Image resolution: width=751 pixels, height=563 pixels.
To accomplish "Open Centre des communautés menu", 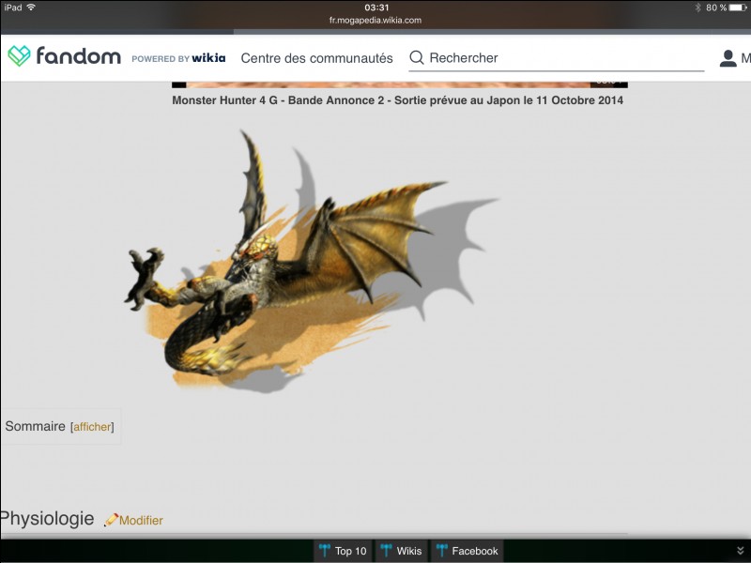I will (316, 58).
